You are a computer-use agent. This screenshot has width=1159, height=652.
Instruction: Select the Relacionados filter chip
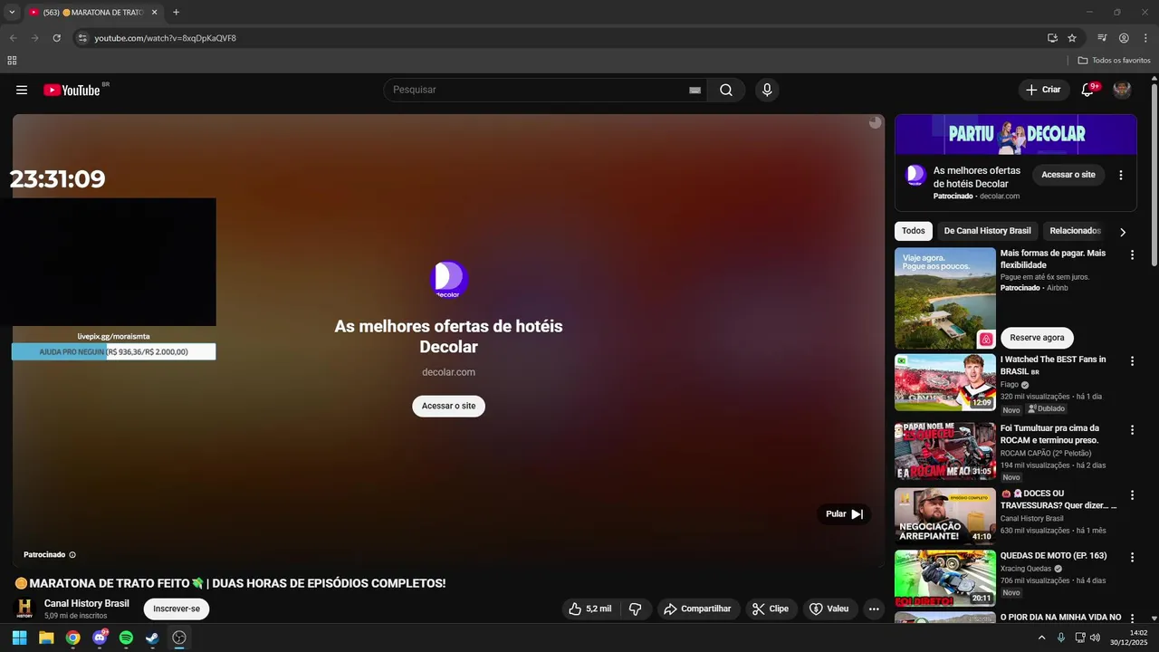tap(1075, 231)
